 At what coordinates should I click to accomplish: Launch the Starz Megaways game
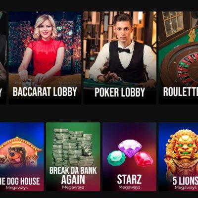pyautogui.click(x=129, y=156)
